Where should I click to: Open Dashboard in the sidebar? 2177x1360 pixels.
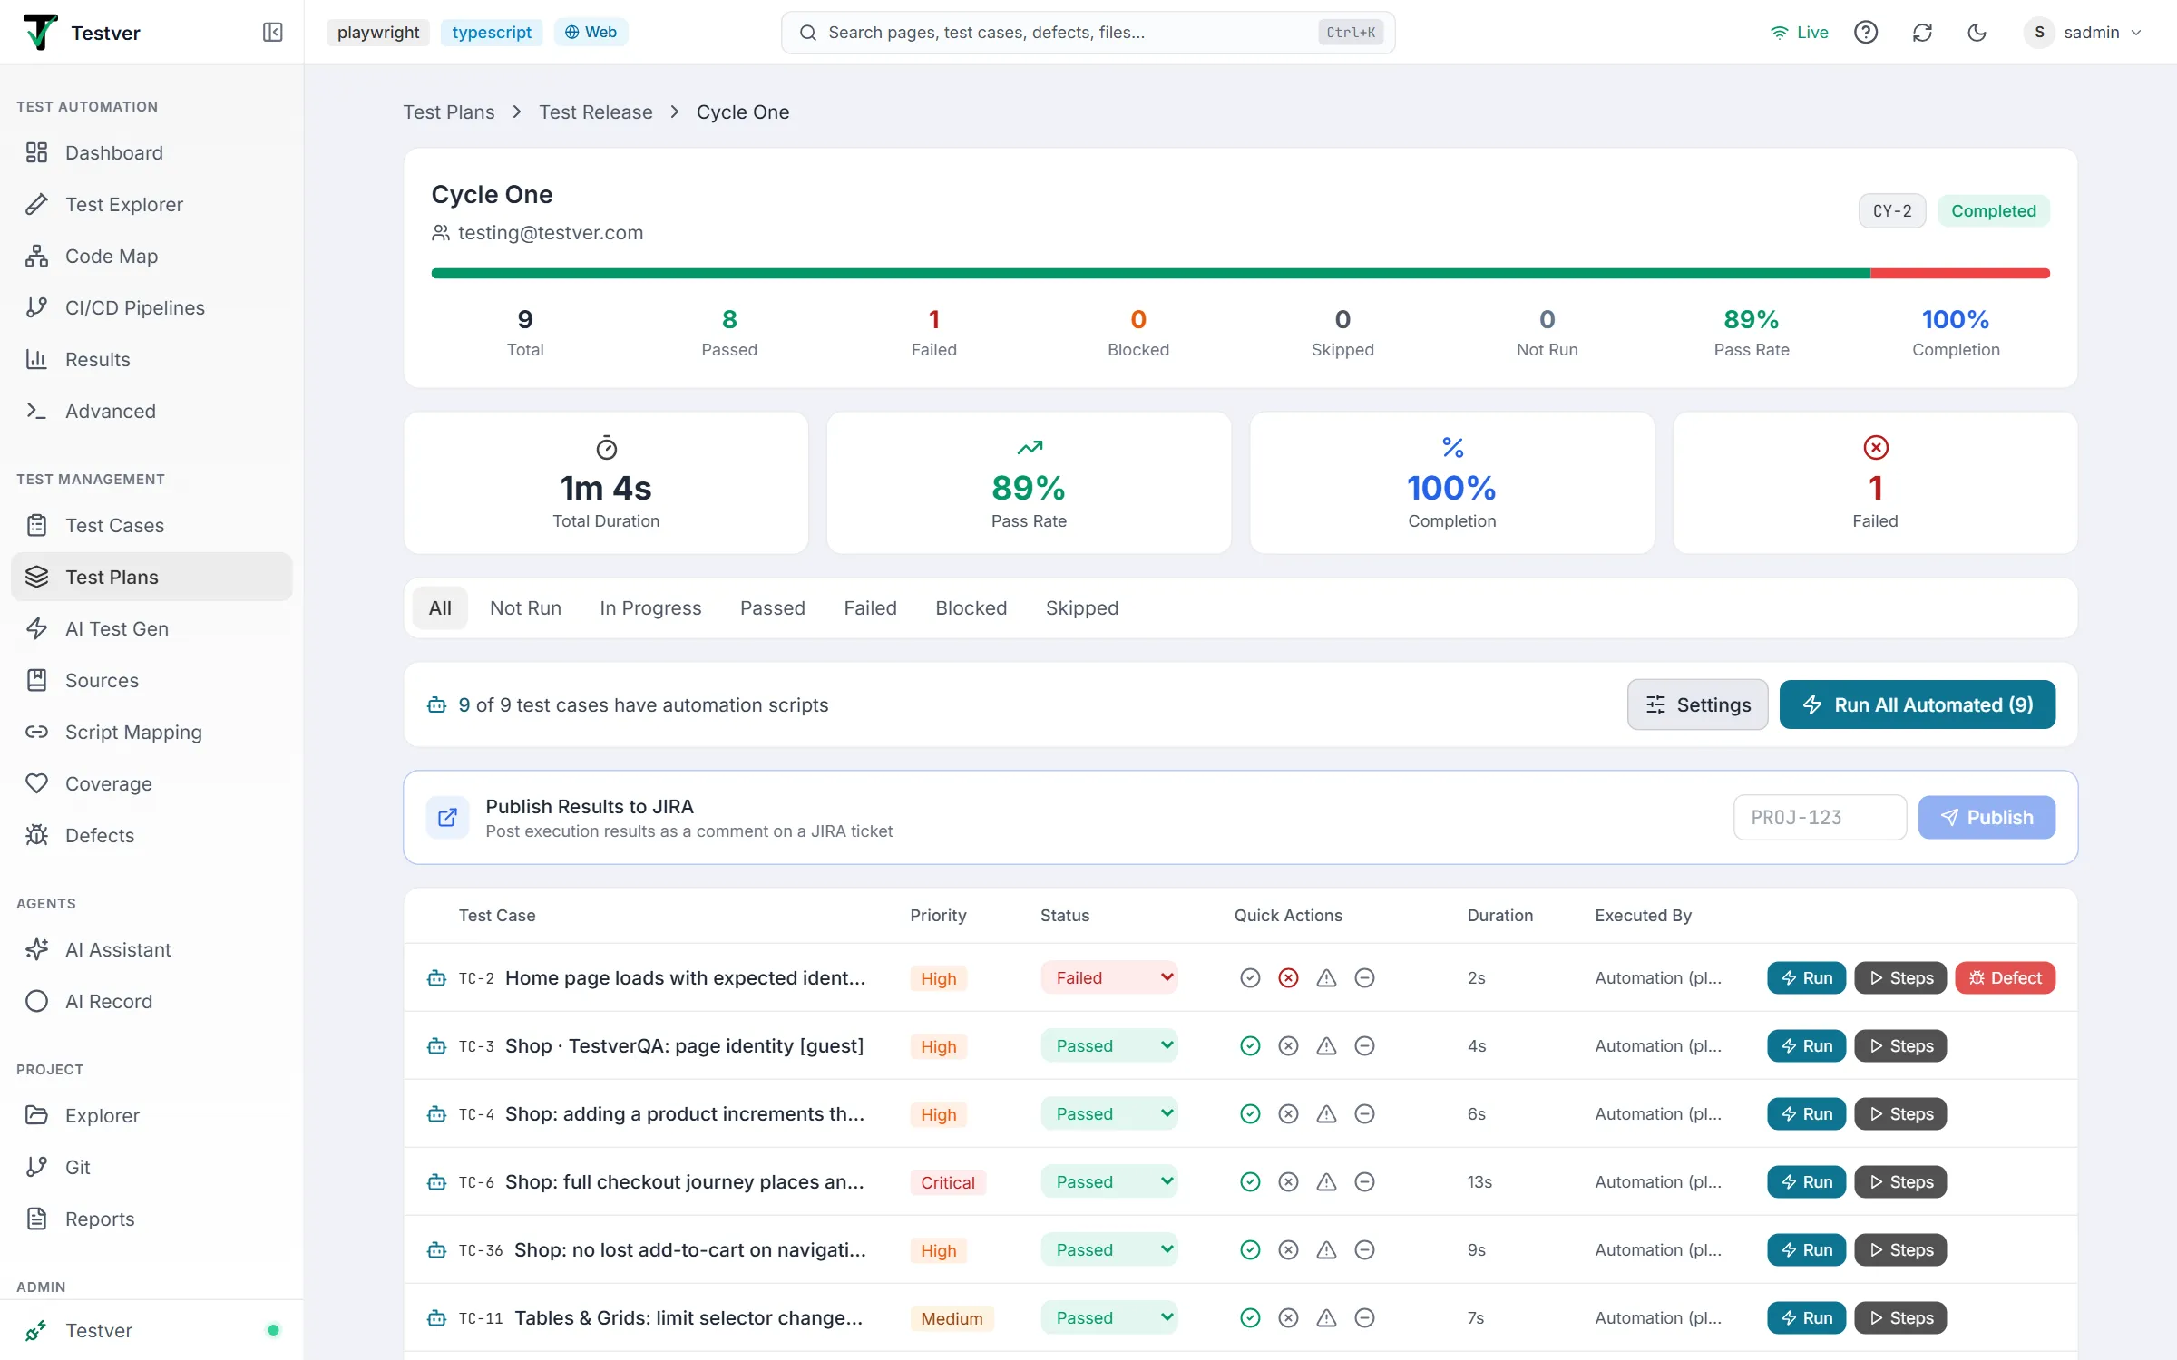click(151, 152)
